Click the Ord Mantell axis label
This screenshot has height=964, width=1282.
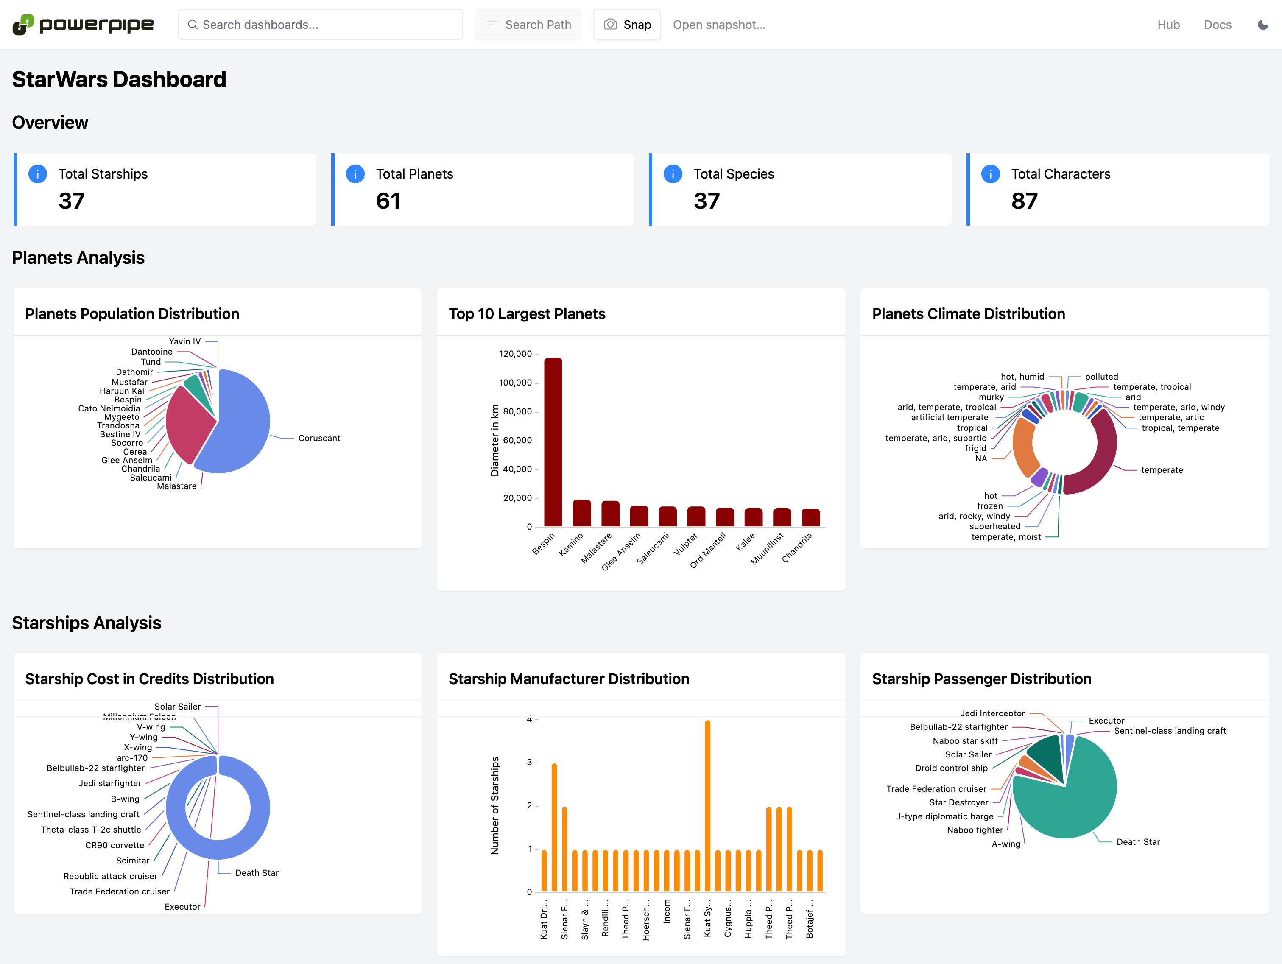(708, 550)
